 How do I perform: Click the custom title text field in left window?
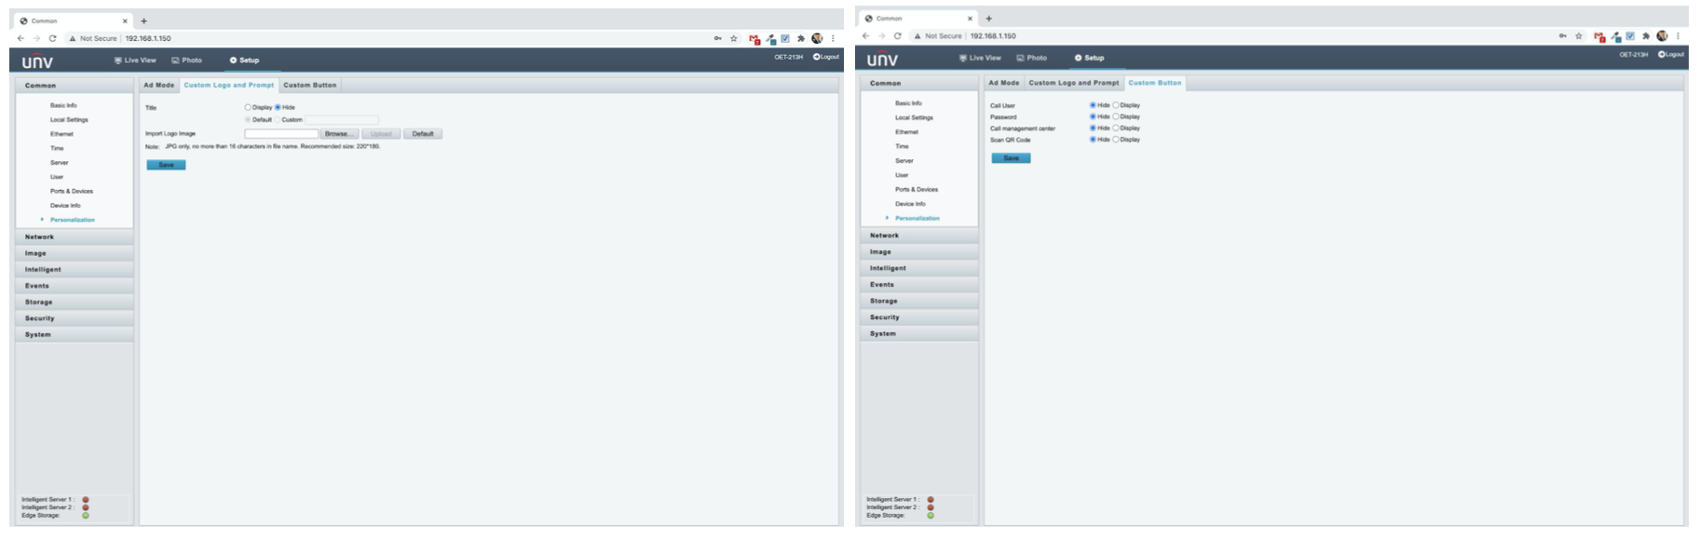(x=341, y=119)
